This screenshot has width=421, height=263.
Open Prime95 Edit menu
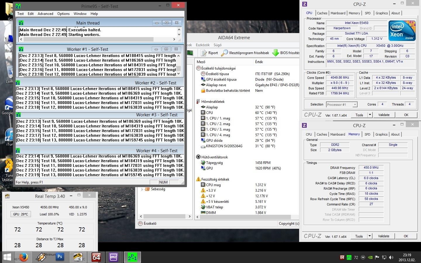coord(31,13)
